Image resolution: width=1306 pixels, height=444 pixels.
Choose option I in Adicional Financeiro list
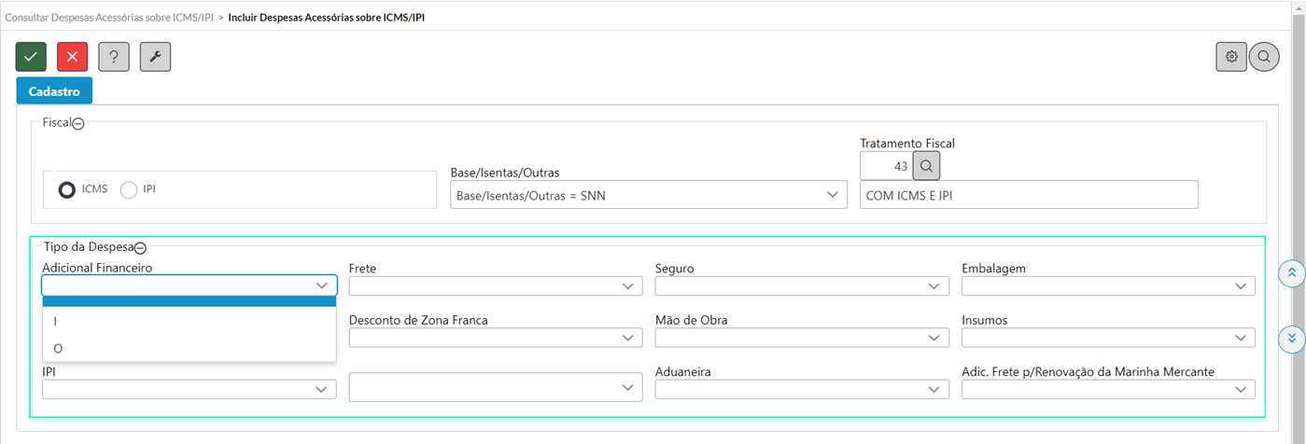189,321
